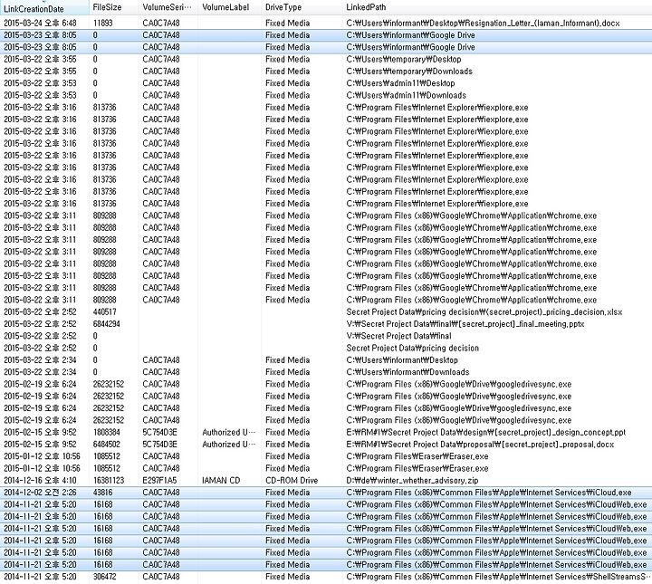The image size is (652, 584).
Task: Select file size 306472 cell
Action: click(104, 577)
